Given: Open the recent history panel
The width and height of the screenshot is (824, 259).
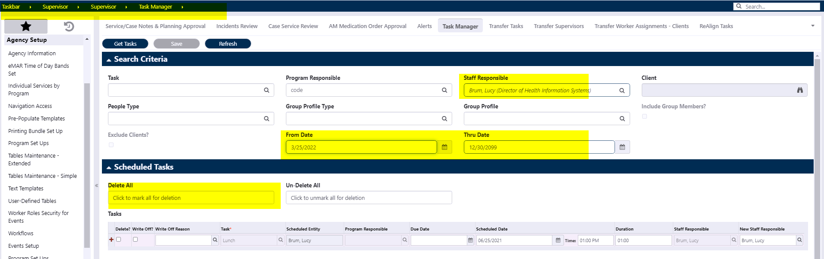Looking at the screenshot, I should (x=69, y=26).
